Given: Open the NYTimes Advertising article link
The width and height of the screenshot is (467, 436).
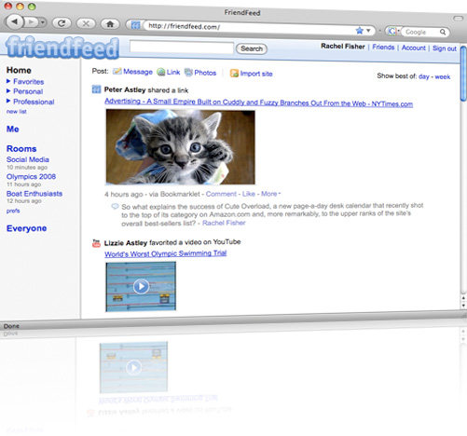Looking at the screenshot, I should pyautogui.click(x=258, y=102).
